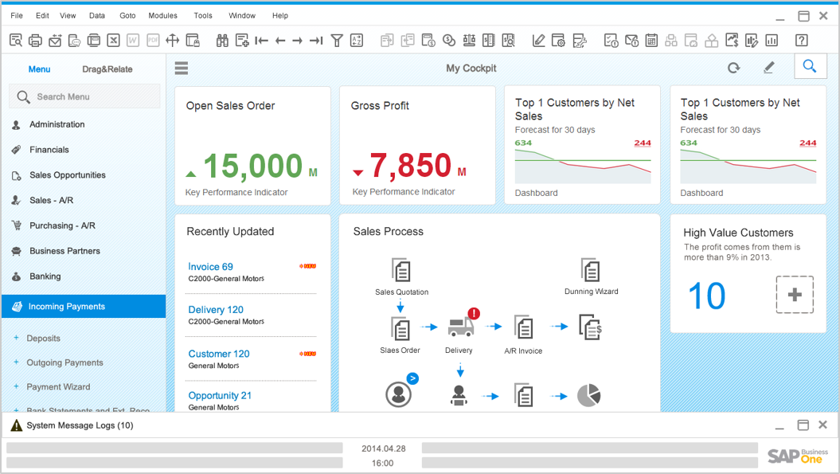Click the Print icon in toolbar
840x474 pixels.
coord(35,41)
